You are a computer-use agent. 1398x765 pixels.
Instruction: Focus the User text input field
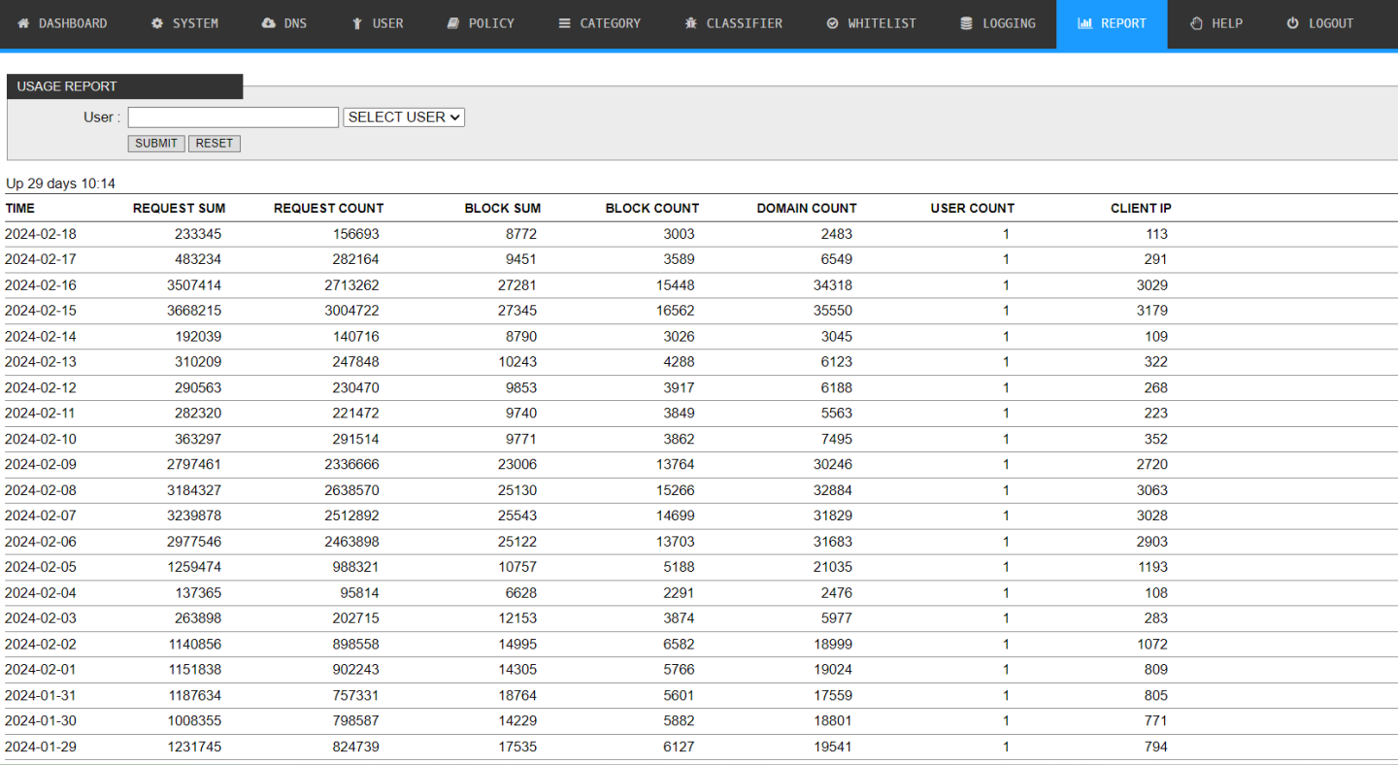(233, 117)
